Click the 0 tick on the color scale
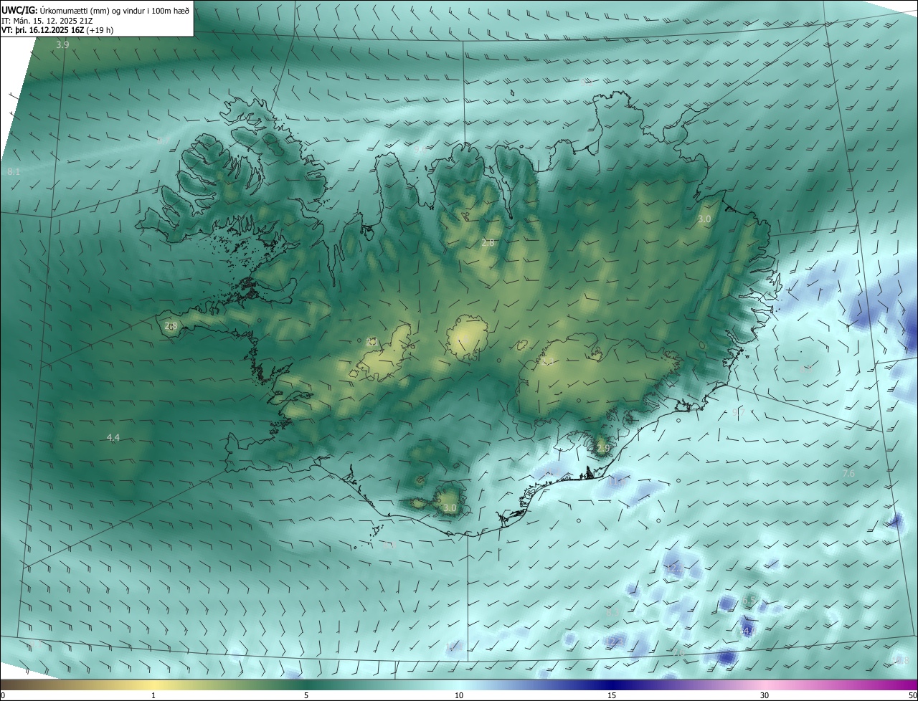Screen dimensions: 918x701 (3, 695)
